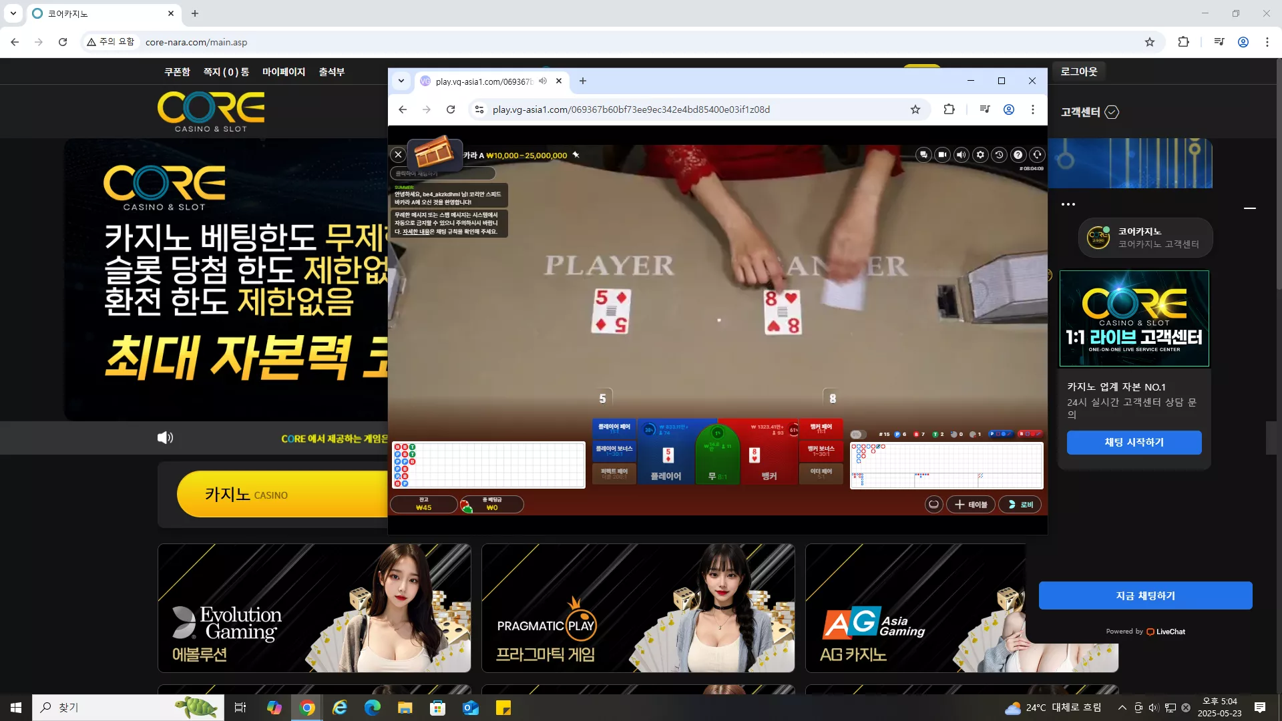Open the 쪽지 (0) 통 messages menu

pos(226,72)
